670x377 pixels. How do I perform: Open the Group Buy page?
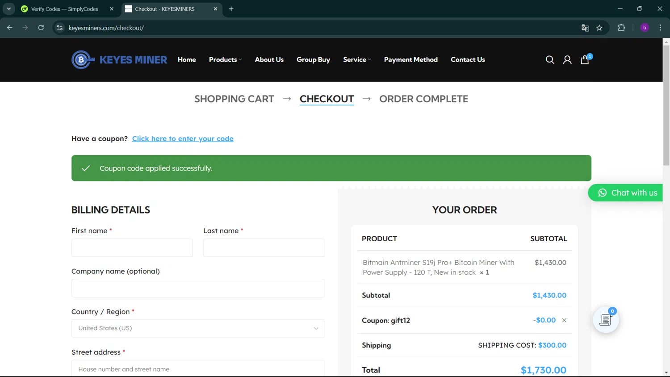click(x=313, y=59)
